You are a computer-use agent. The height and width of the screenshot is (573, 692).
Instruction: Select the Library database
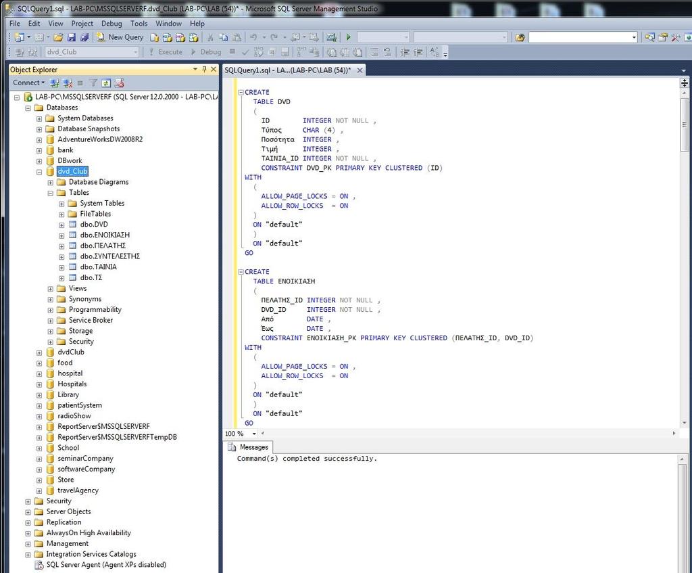coord(68,394)
